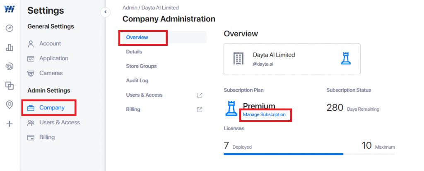Image resolution: width=424 pixels, height=171 pixels.
Task: Click the licenses deployed progress bar
Action: click(309, 154)
